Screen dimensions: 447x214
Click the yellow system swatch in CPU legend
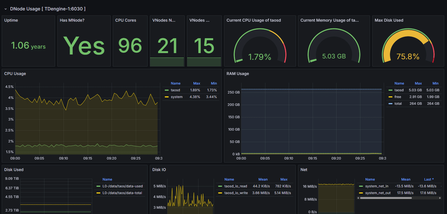(167, 97)
